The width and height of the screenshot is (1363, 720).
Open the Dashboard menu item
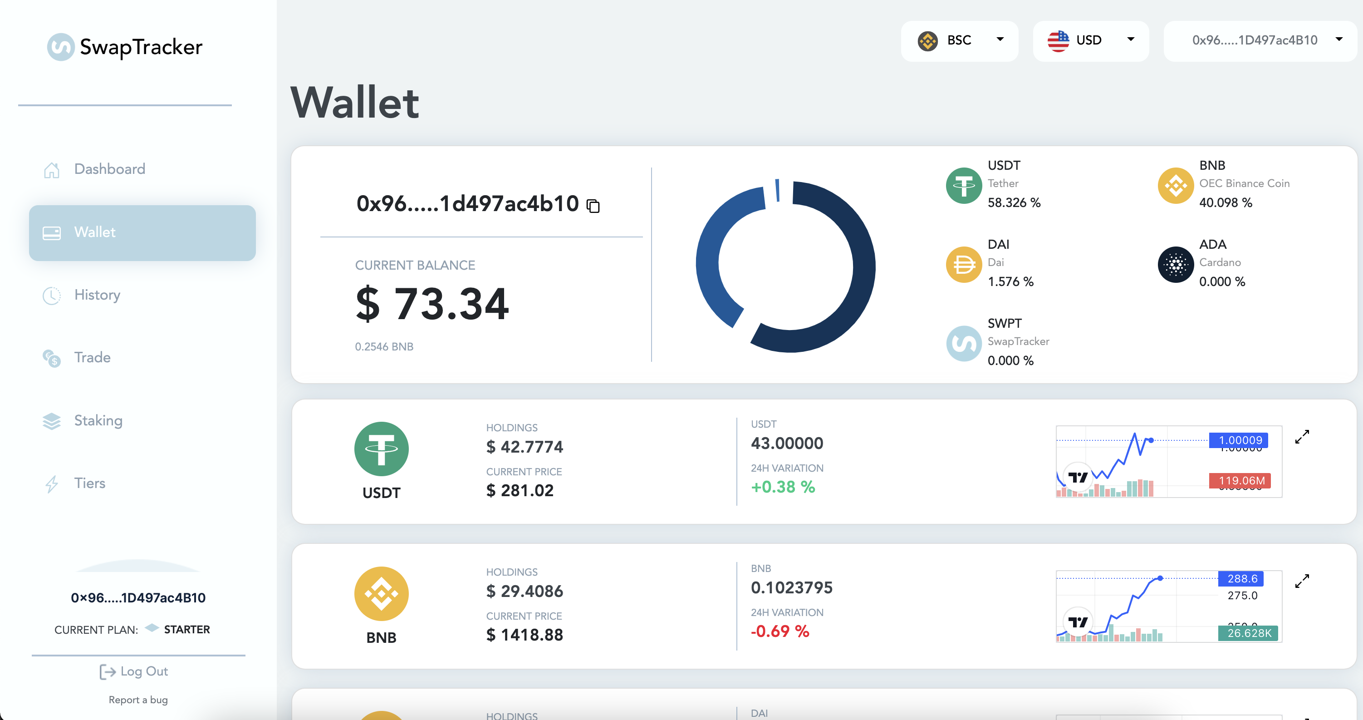[x=109, y=169]
